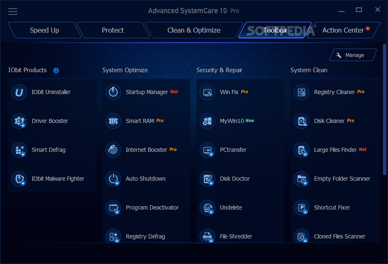Click the Registry Cleaner icon
Viewport: 388px width, 264px height.
pyautogui.click(x=301, y=92)
